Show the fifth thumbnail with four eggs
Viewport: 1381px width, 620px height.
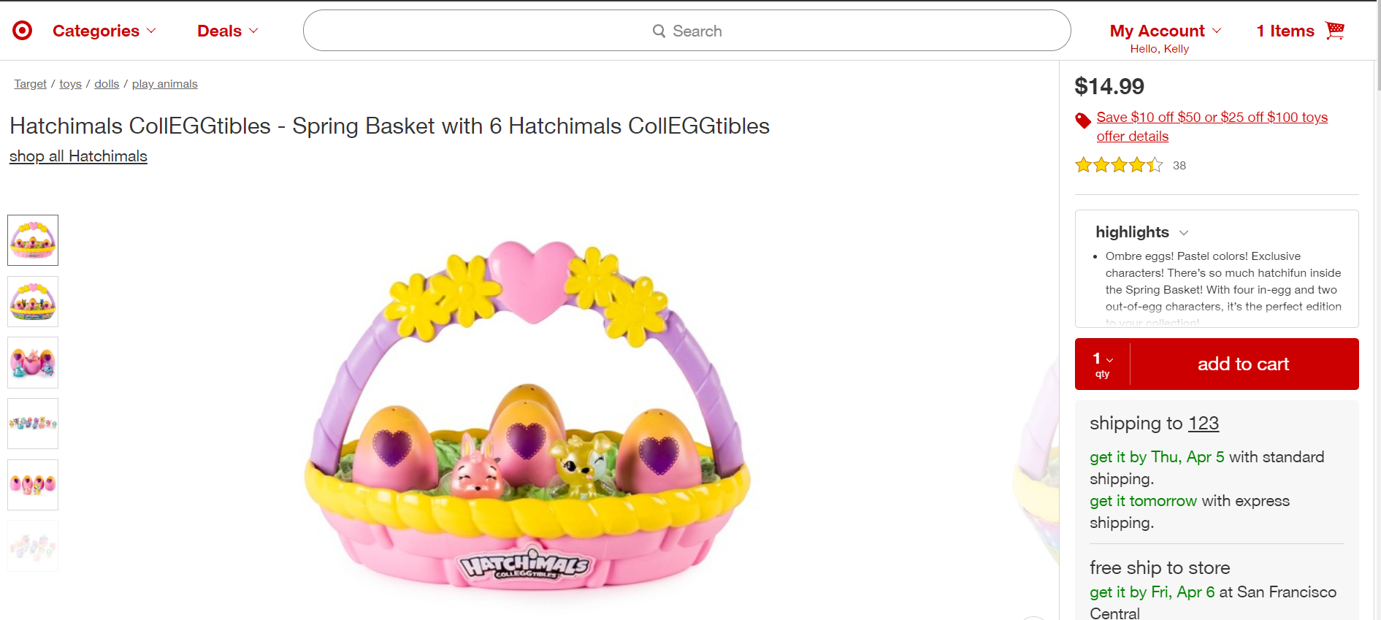tap(33, 485)
